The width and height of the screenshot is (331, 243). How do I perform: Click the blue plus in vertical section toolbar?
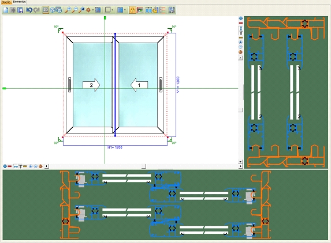point(240,18)
